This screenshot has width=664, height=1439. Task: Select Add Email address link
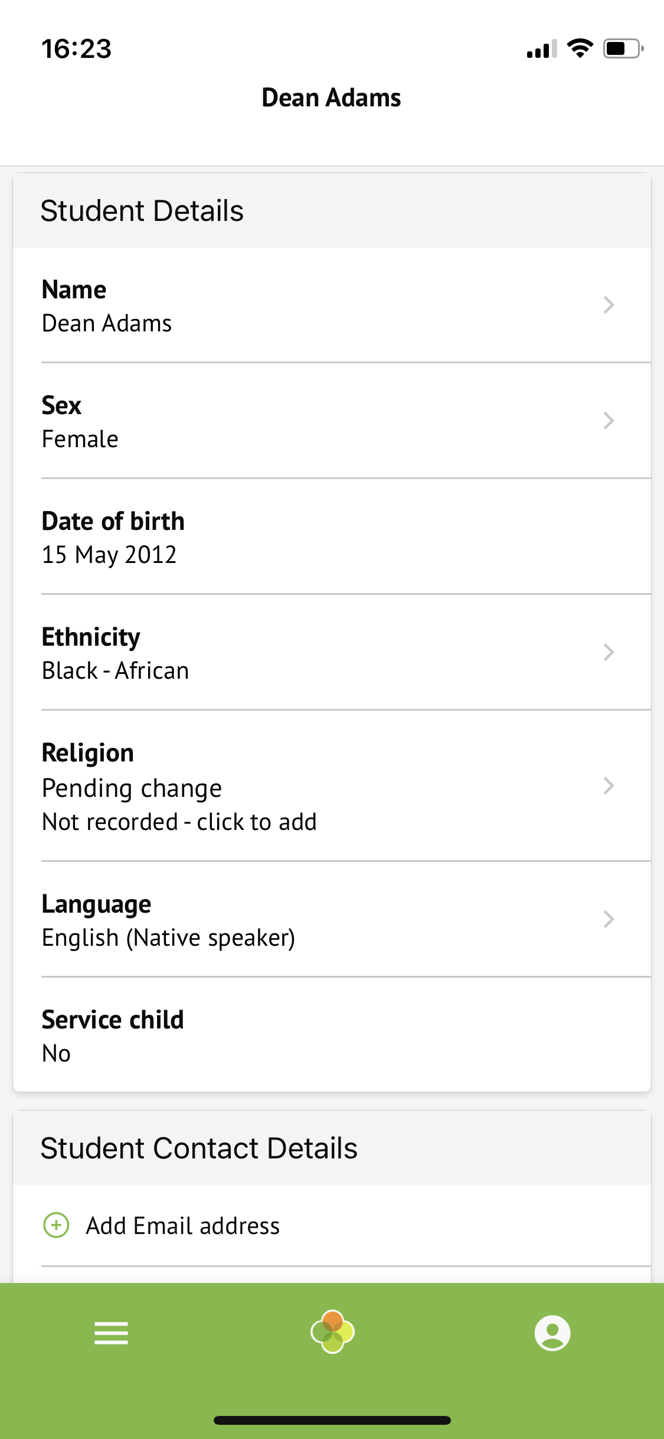point(183,1226)
